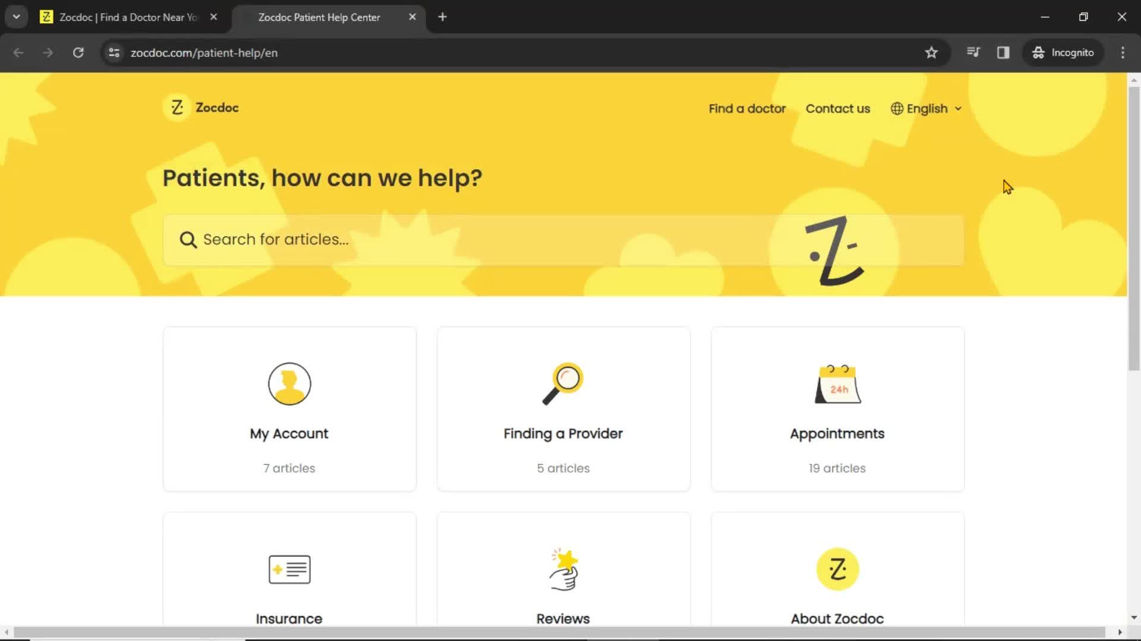Switch to the Zocdoc Find a Doctor tab

[x=129, y=17]
